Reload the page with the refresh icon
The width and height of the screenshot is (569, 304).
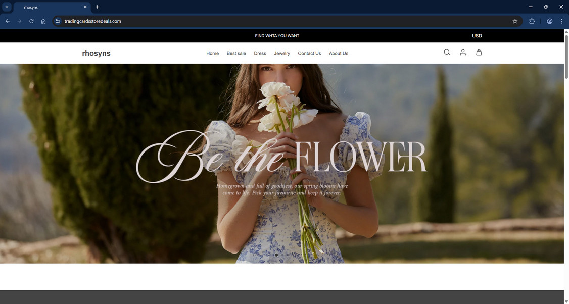[31, 21]
